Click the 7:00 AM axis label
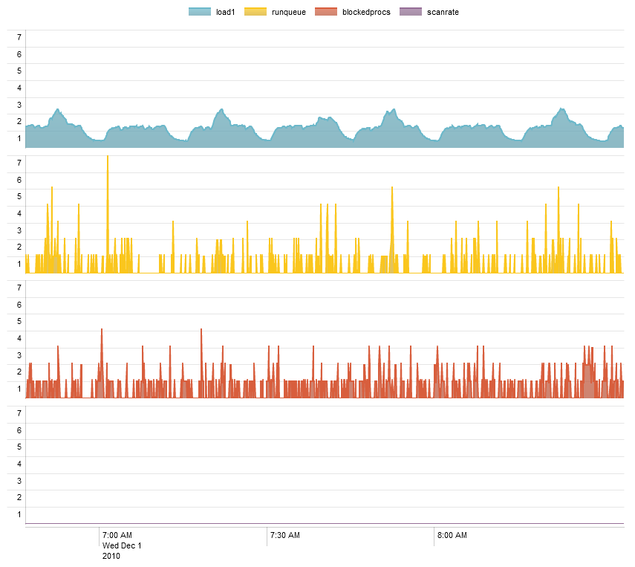Screen dimensions: 635x567 click(117, 535)
